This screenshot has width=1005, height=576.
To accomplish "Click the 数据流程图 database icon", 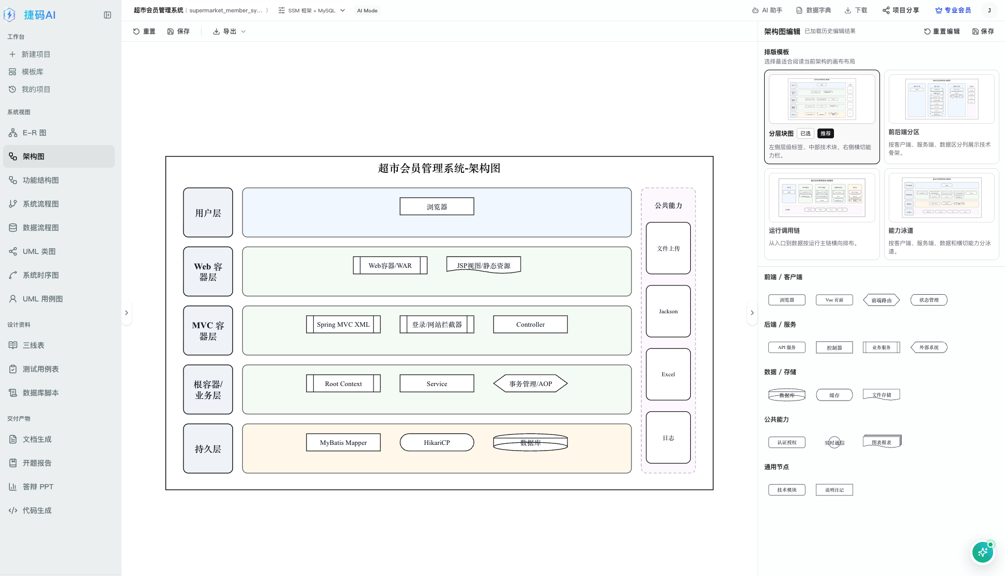I will point(13,228).
